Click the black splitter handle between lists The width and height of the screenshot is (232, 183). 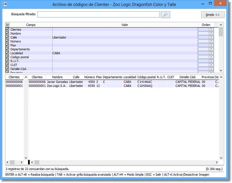[x=29, y=162]
